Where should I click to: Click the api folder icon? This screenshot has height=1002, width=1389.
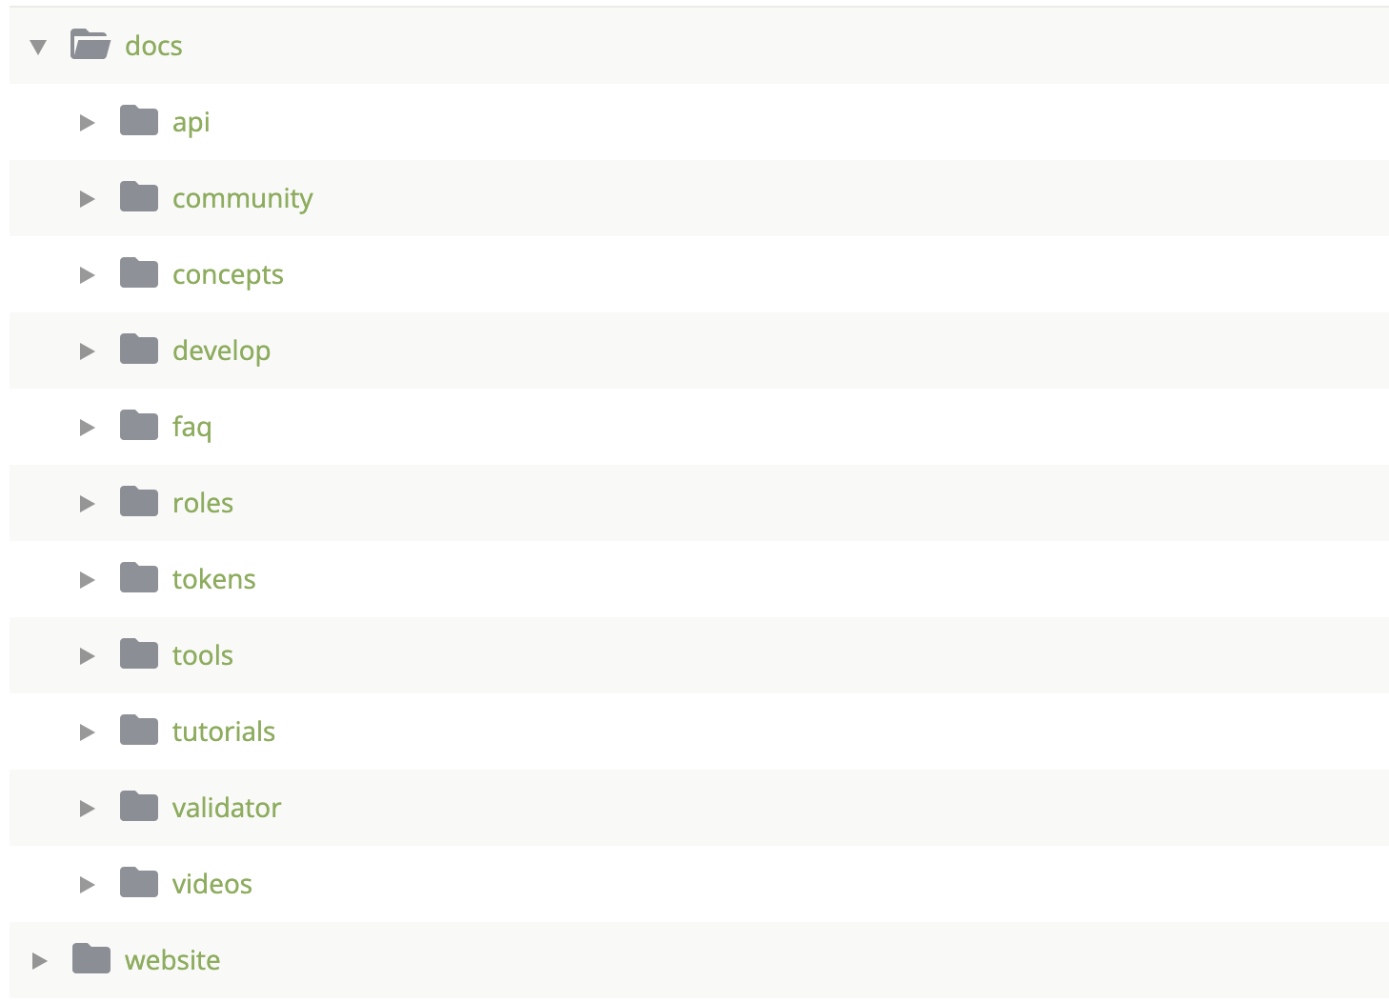[139, 121]
